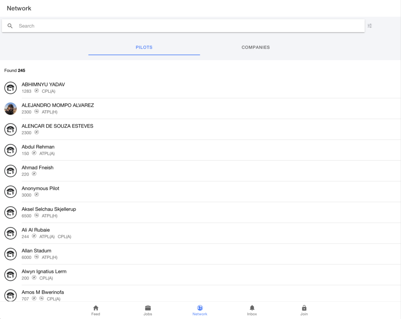Open Abdul Rehman's profile name
The image size is (401, 319).
coord(38,147)
